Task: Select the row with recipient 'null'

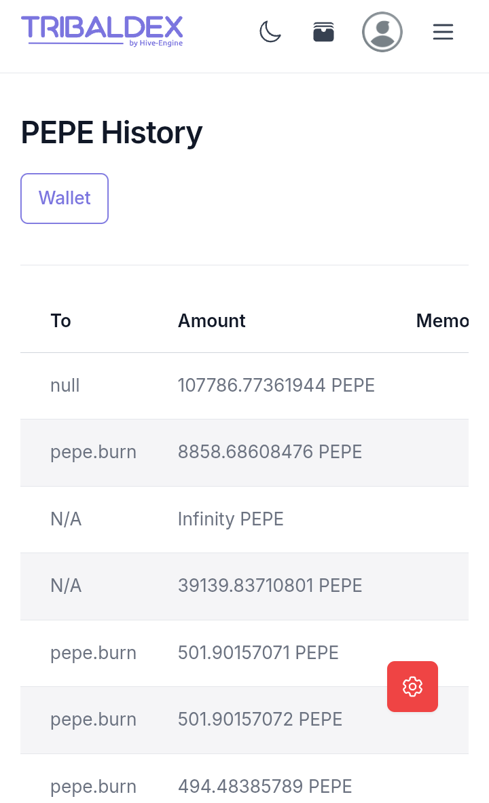Action: pos(65,386)
